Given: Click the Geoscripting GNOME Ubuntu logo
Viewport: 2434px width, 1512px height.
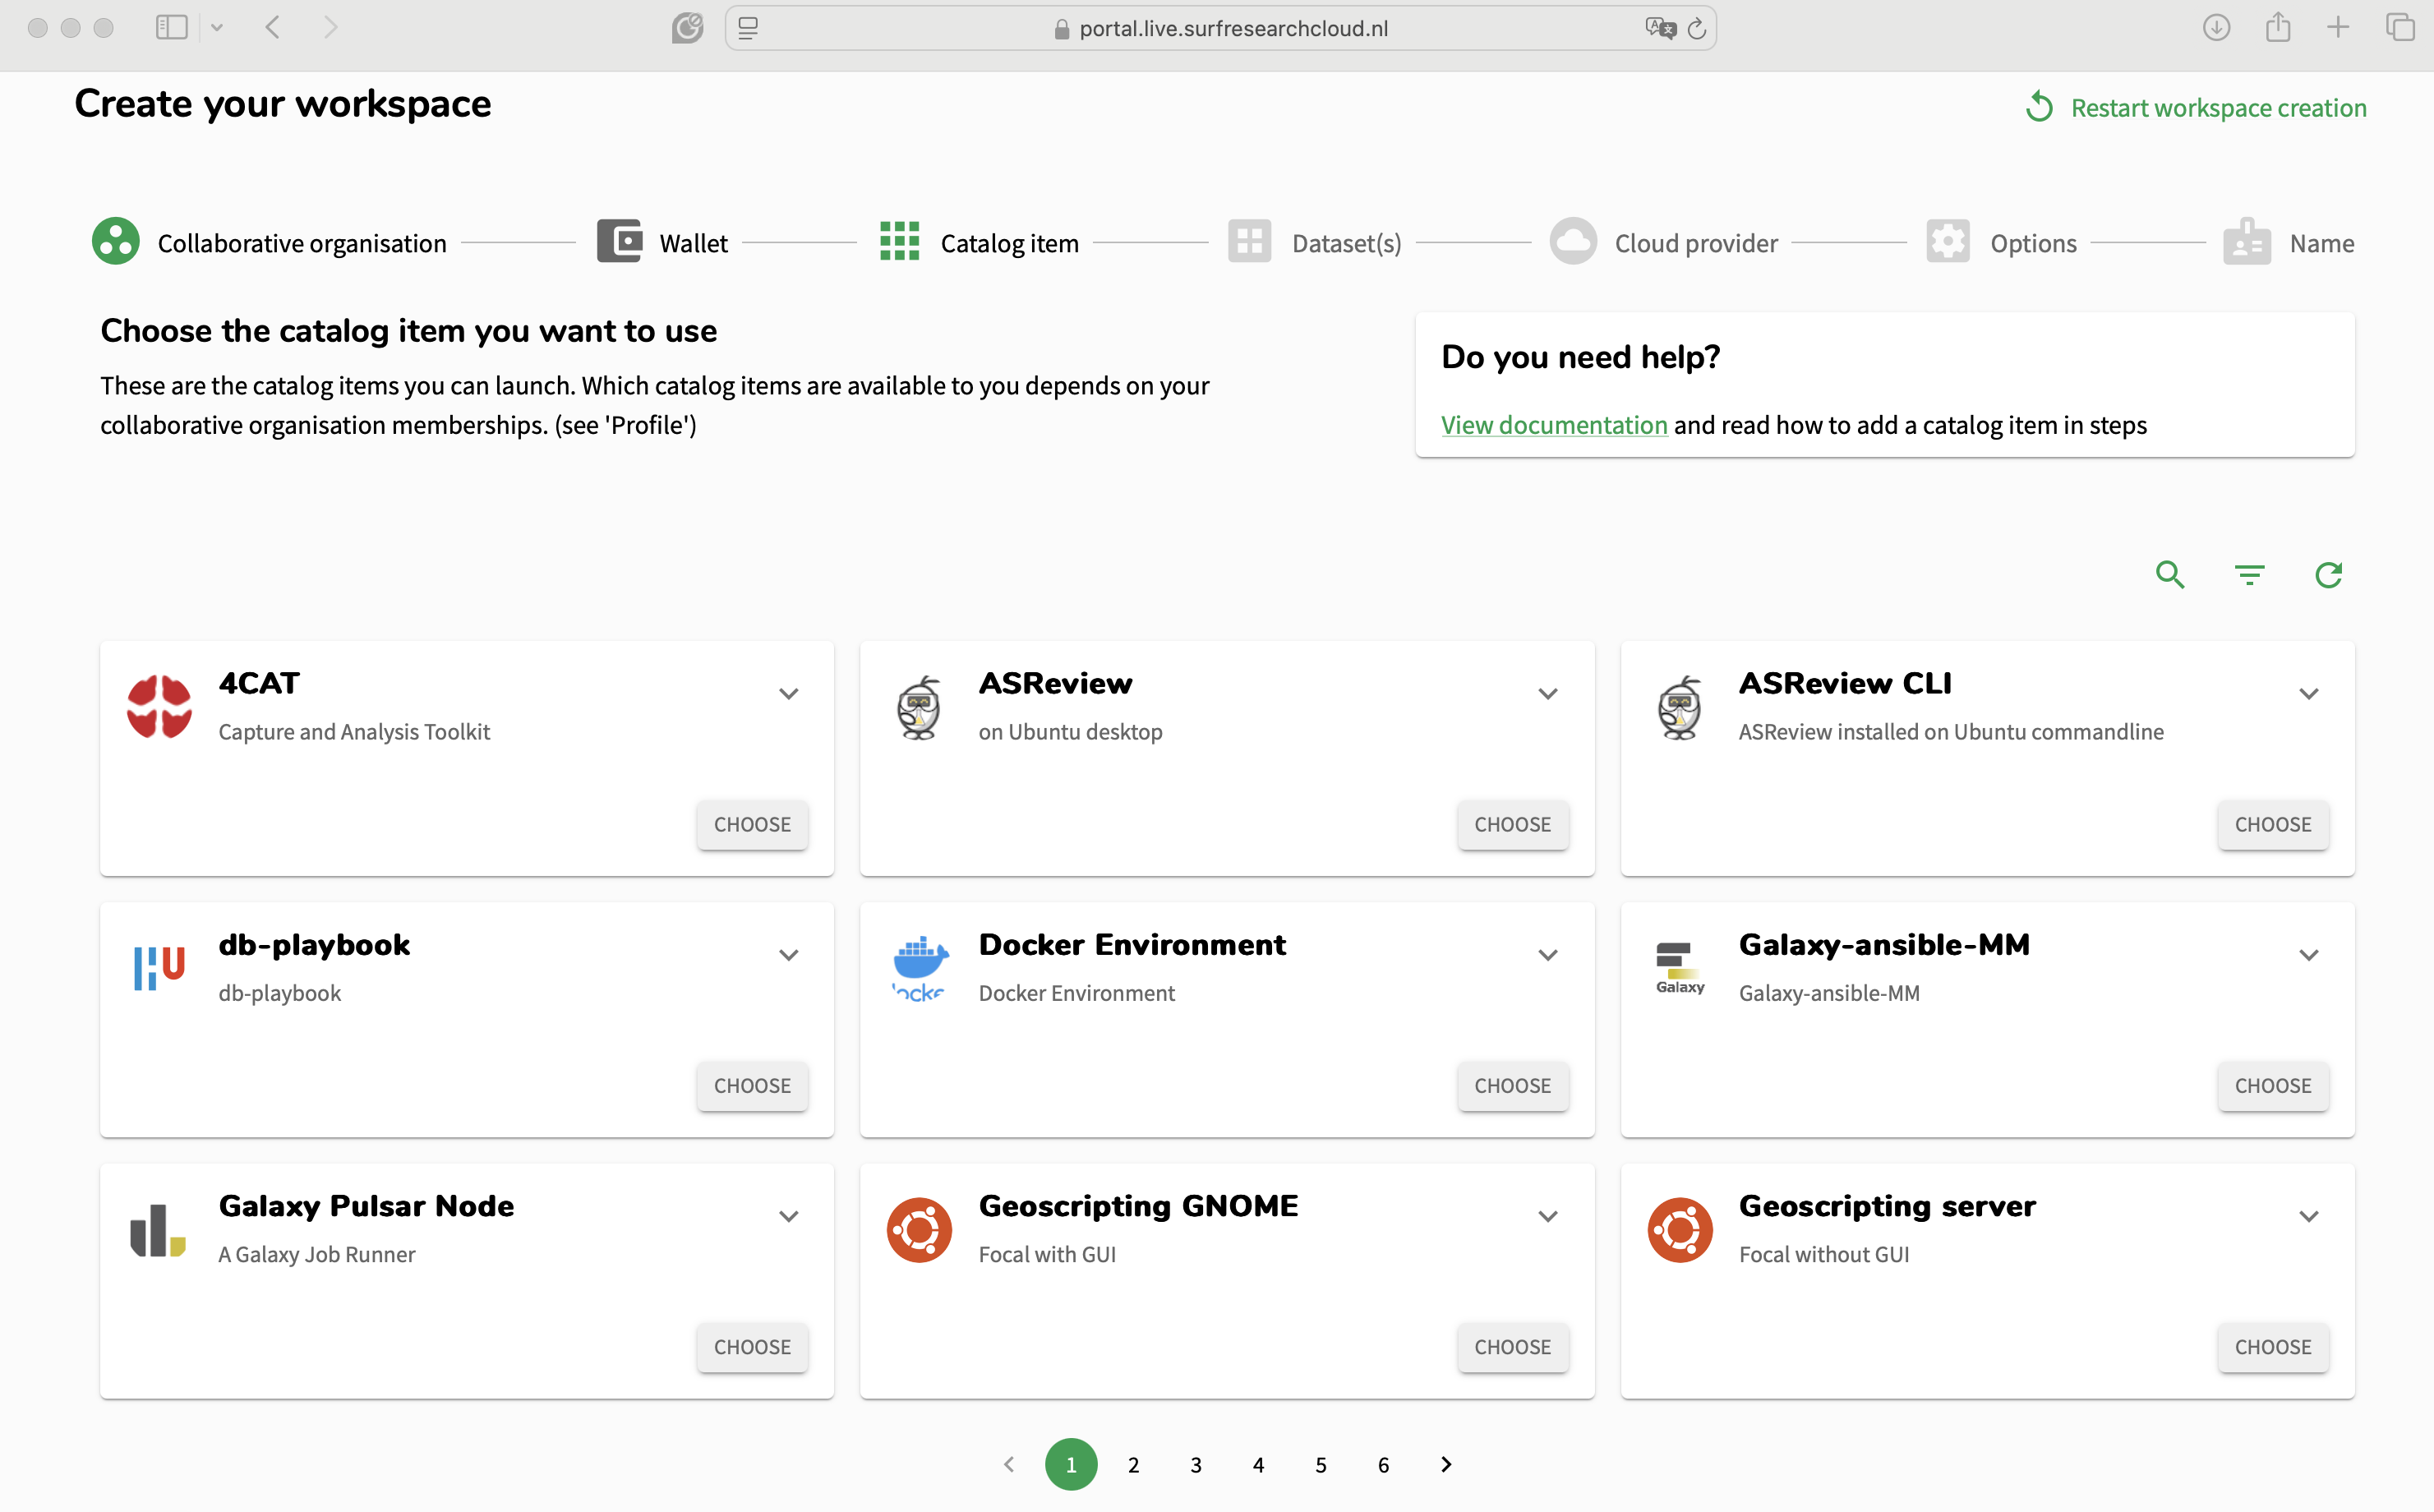Looking at the screenshot, I should pyautogui.click(x=919, y=1230).
